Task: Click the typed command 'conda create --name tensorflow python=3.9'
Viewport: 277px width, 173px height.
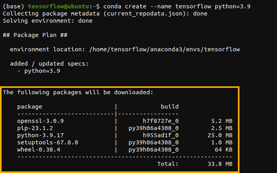Action: point(177,6)
